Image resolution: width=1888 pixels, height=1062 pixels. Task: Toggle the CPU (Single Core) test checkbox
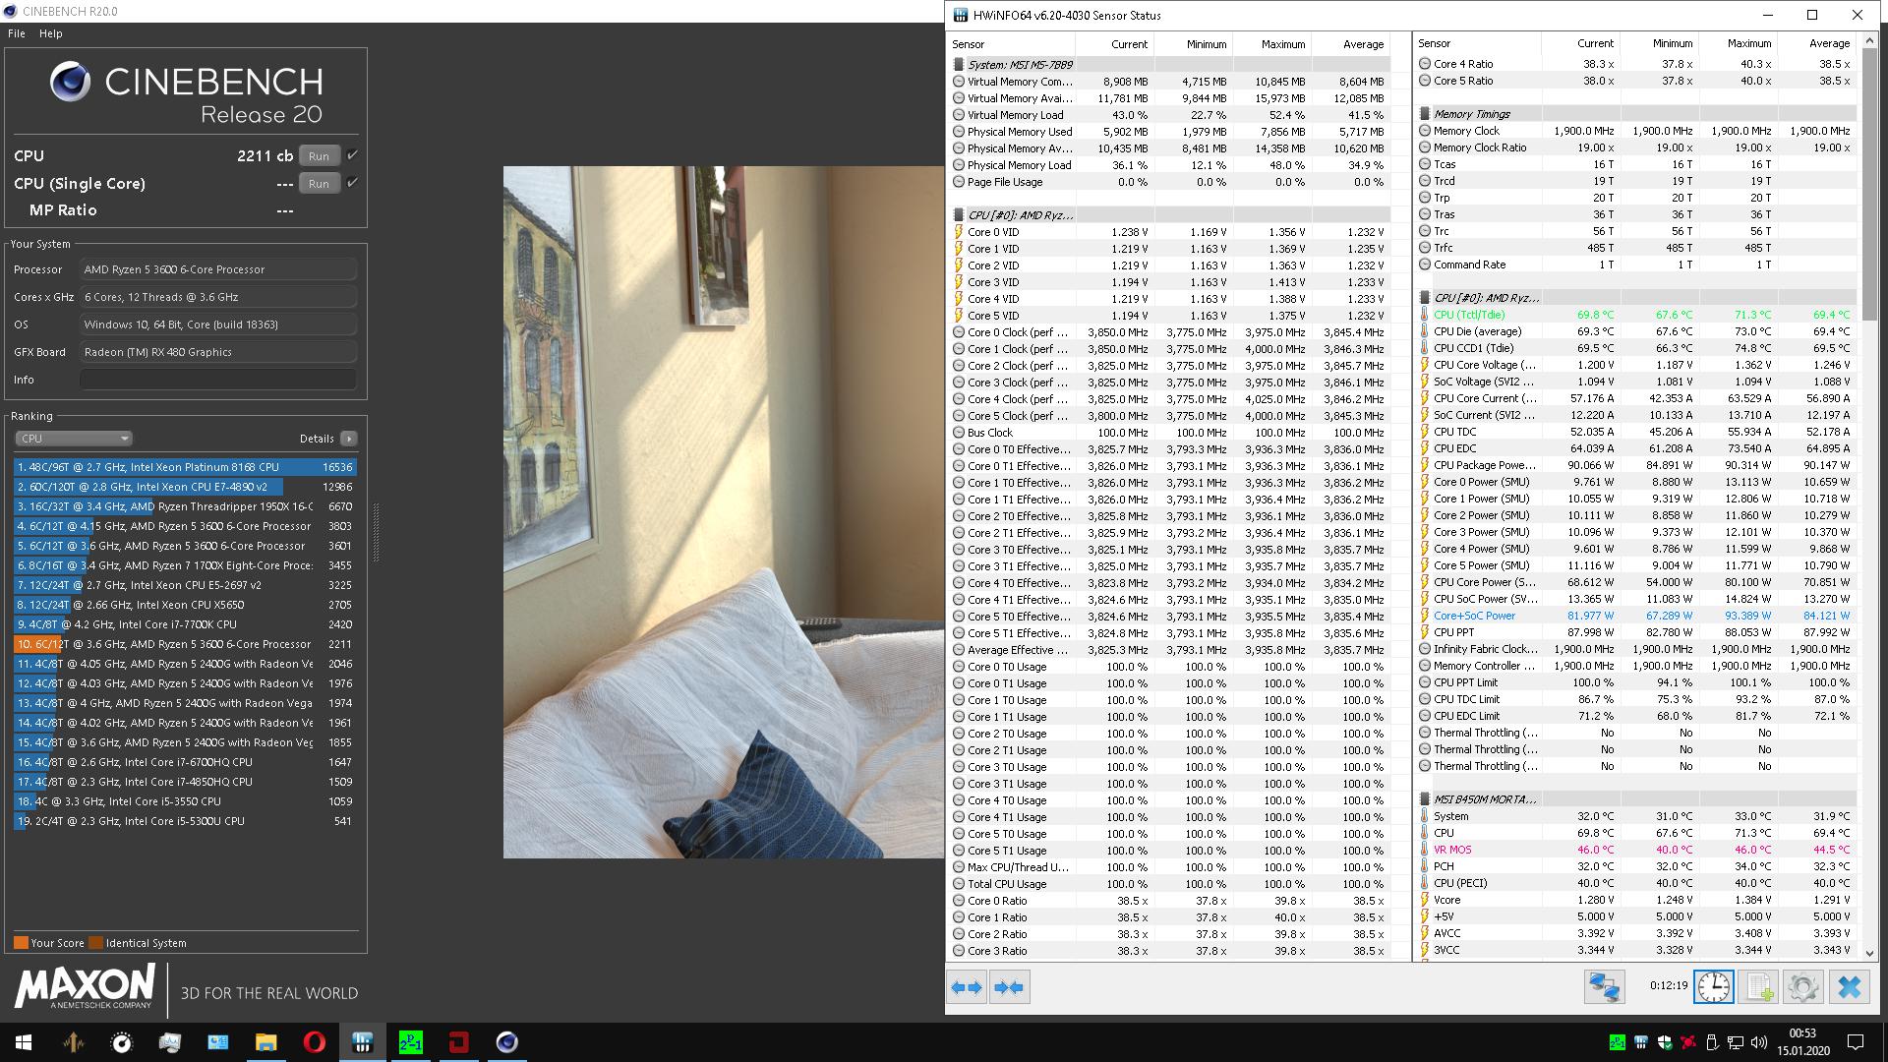pos(352,183)
